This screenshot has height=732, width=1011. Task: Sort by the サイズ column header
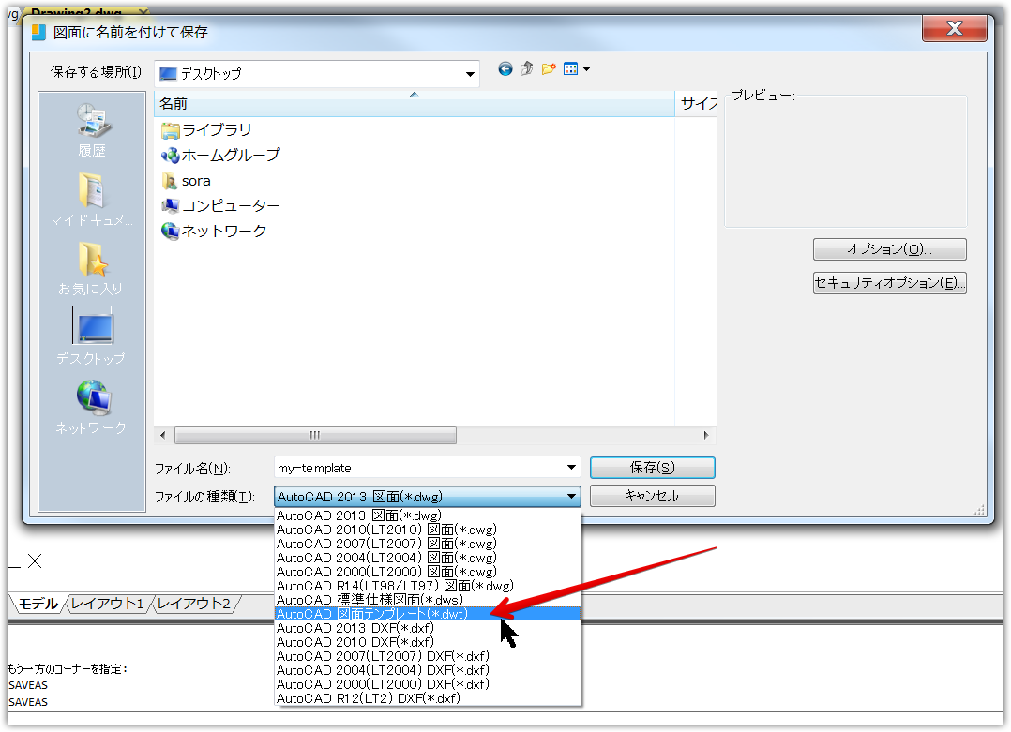(x=696, y=104)
